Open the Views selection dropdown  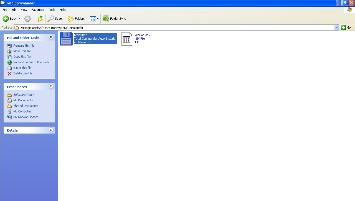[x=98, y=19]
